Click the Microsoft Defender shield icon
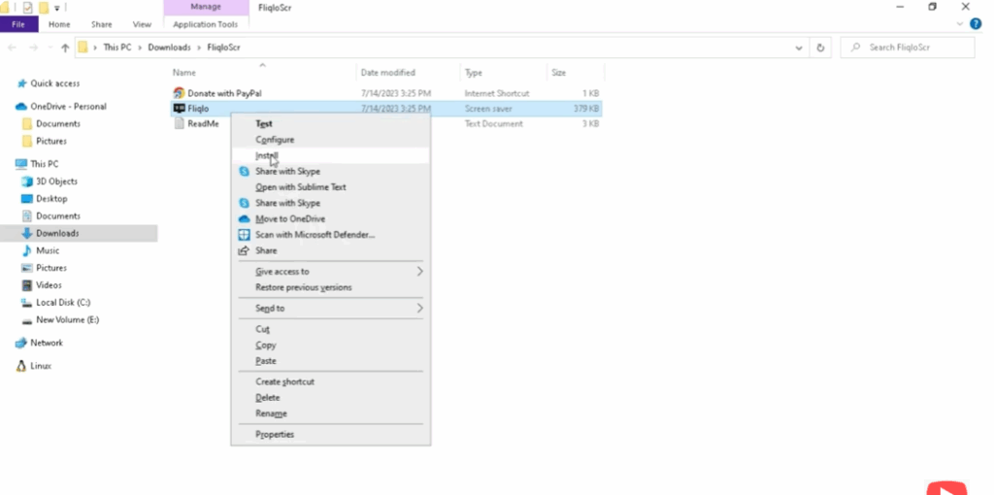This screenshot has width=994, height=495. (245, 235)
